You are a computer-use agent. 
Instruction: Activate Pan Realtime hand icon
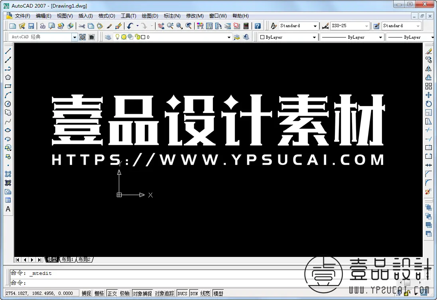pyautogui.click(x=161, y=26)
